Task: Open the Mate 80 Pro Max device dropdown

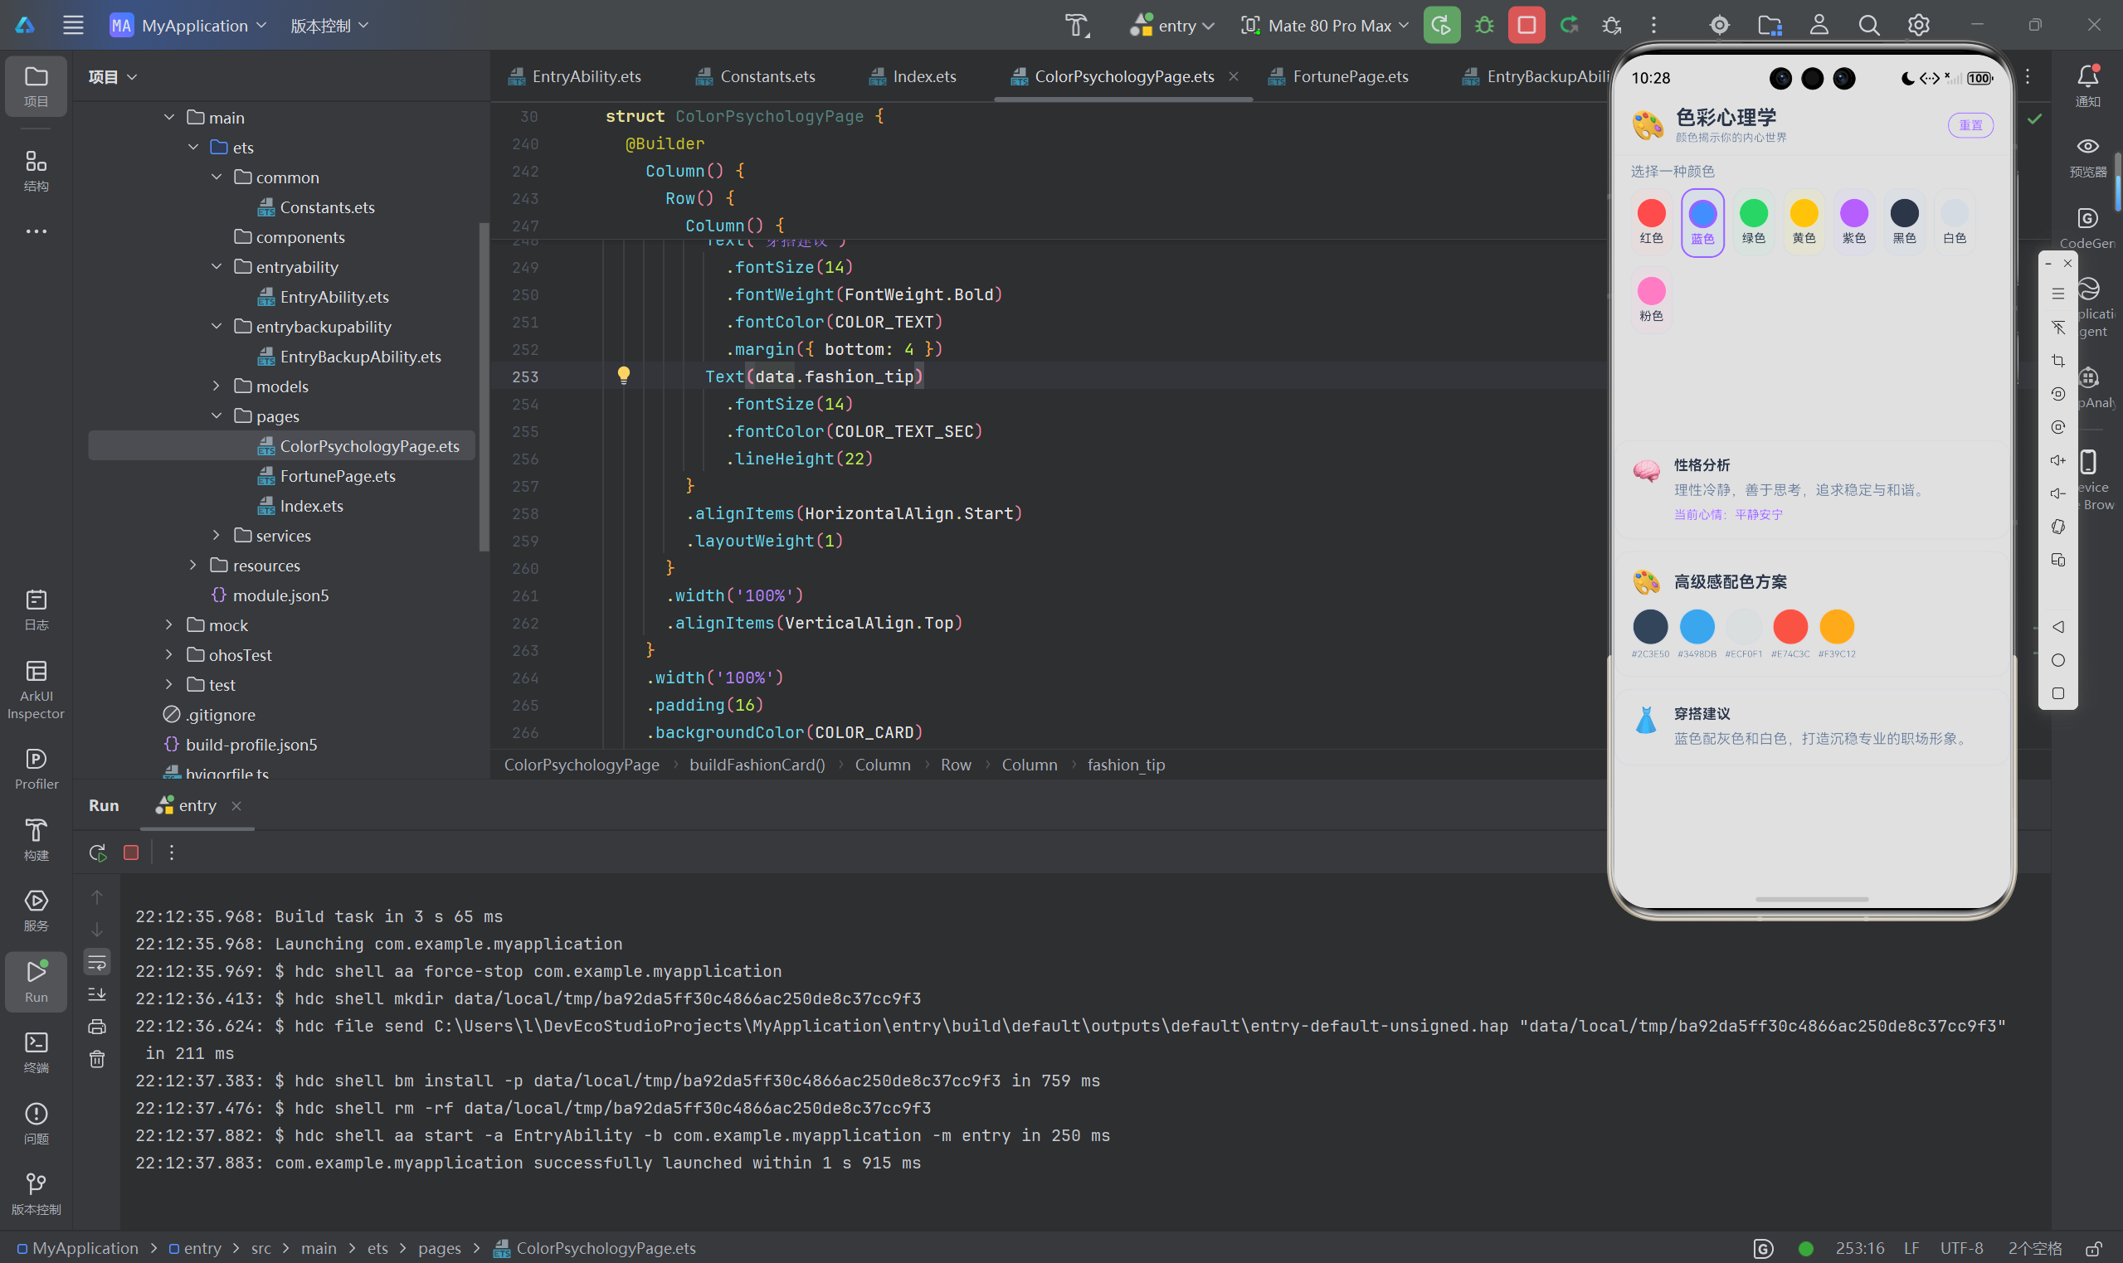Action: (x=1326, y=26)
